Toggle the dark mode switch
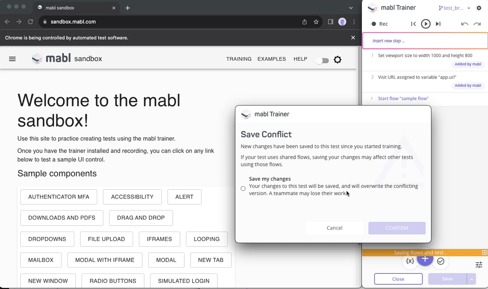Screen dimensions: 488x289 (323, 60)
